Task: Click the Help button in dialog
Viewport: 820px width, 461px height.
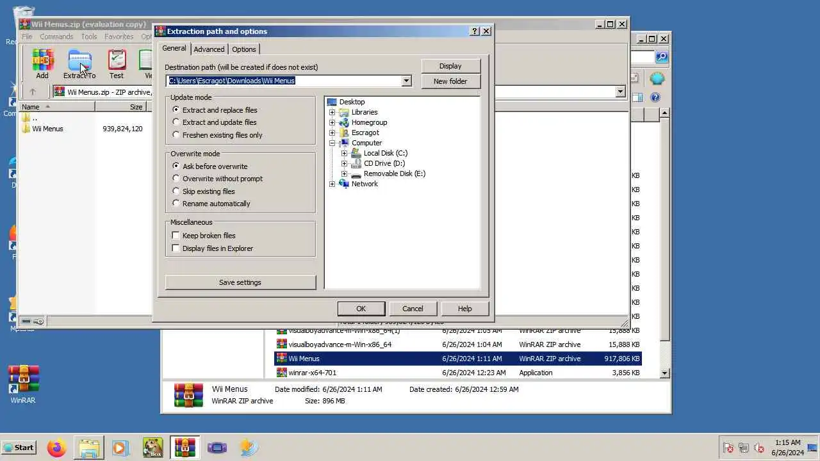Action: coord(465,309)
